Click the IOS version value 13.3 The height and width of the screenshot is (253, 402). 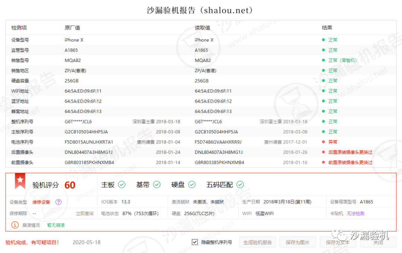[x=126, y=202]
